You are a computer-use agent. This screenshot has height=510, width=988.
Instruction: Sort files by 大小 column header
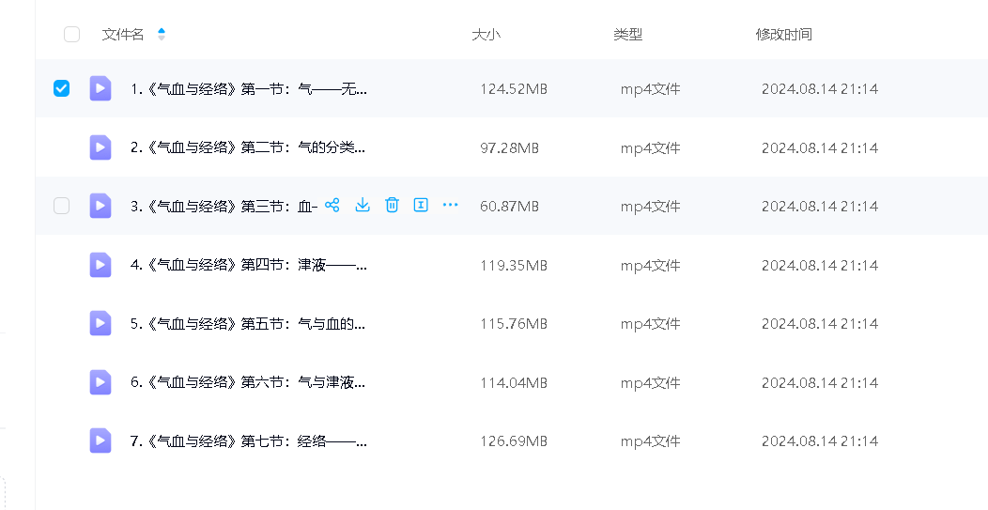tap(486, 35)
